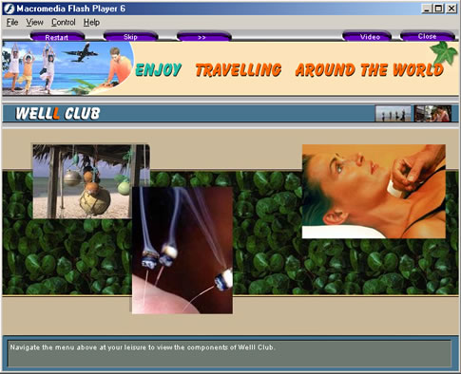Screen dimensions: 461x374
Task: Maximize the Flash Player window
Action: point(438,9)
